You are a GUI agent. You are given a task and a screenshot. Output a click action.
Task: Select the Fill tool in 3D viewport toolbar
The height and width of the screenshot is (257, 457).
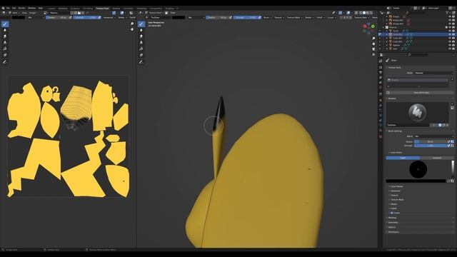click(141, 49)
